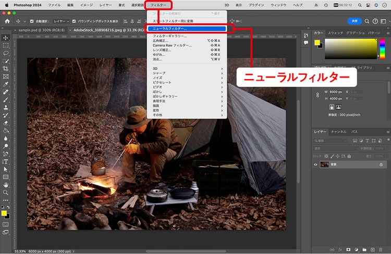Toggle the link width and height icon
Image resolution: width=391 pixels, height=254 pixels.
(317, 95)
